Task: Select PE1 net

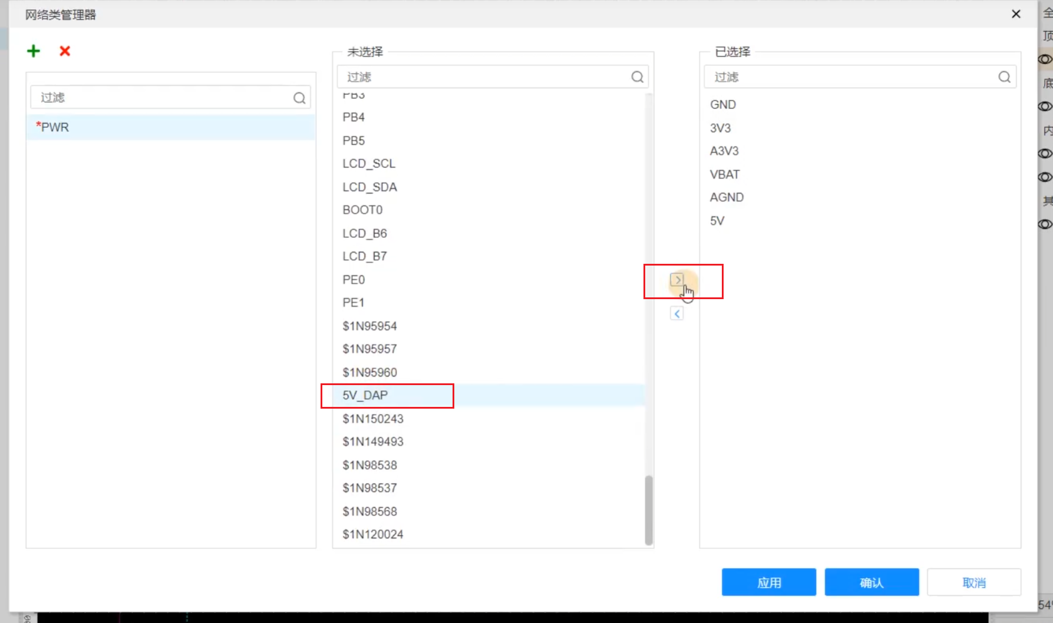Action: [x=489, y=303]
